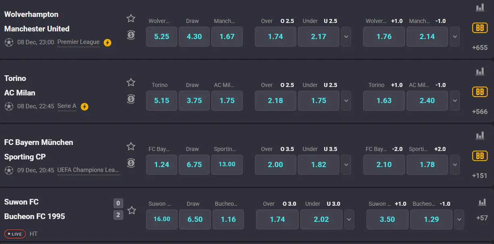Select the lightning boost for Premier League fixture

pos(107,42)
